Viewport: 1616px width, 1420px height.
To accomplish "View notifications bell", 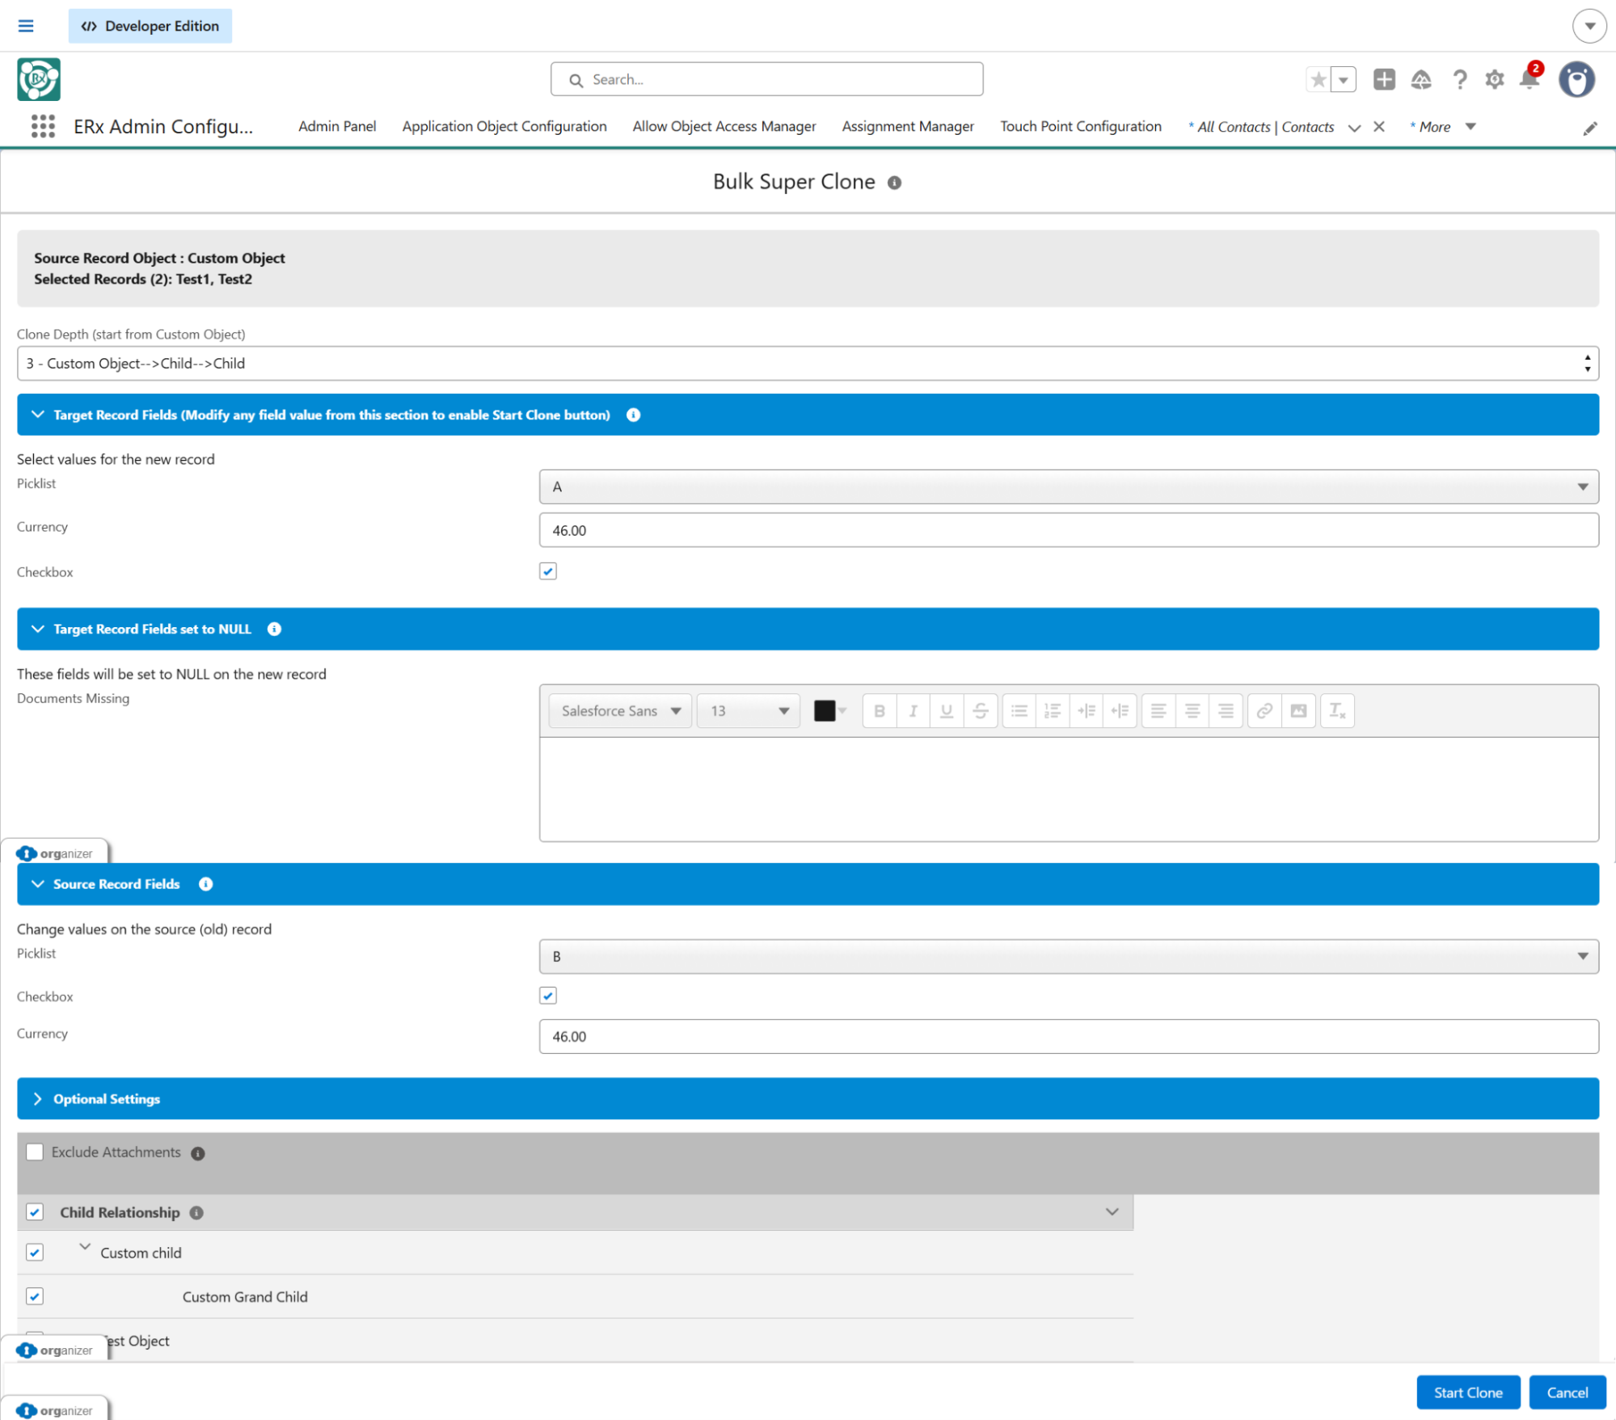I will (1530, 79).
